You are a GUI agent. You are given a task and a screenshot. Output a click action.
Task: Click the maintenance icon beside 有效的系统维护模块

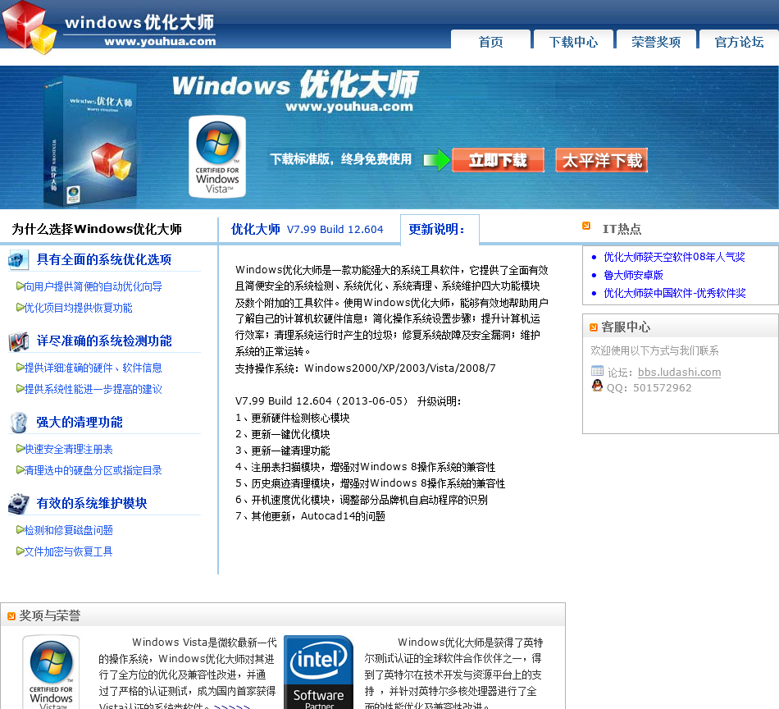(x=18, y=503)
